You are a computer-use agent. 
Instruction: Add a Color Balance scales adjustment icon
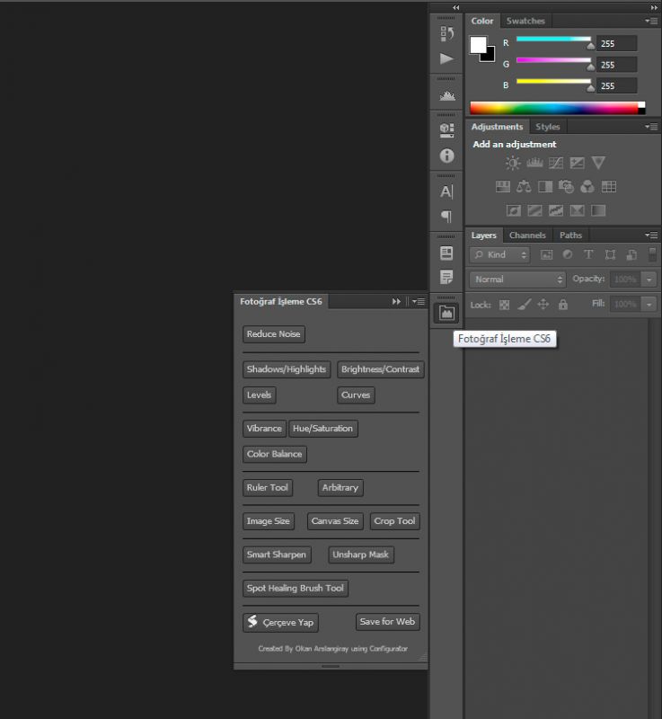[x=524, y=187]
